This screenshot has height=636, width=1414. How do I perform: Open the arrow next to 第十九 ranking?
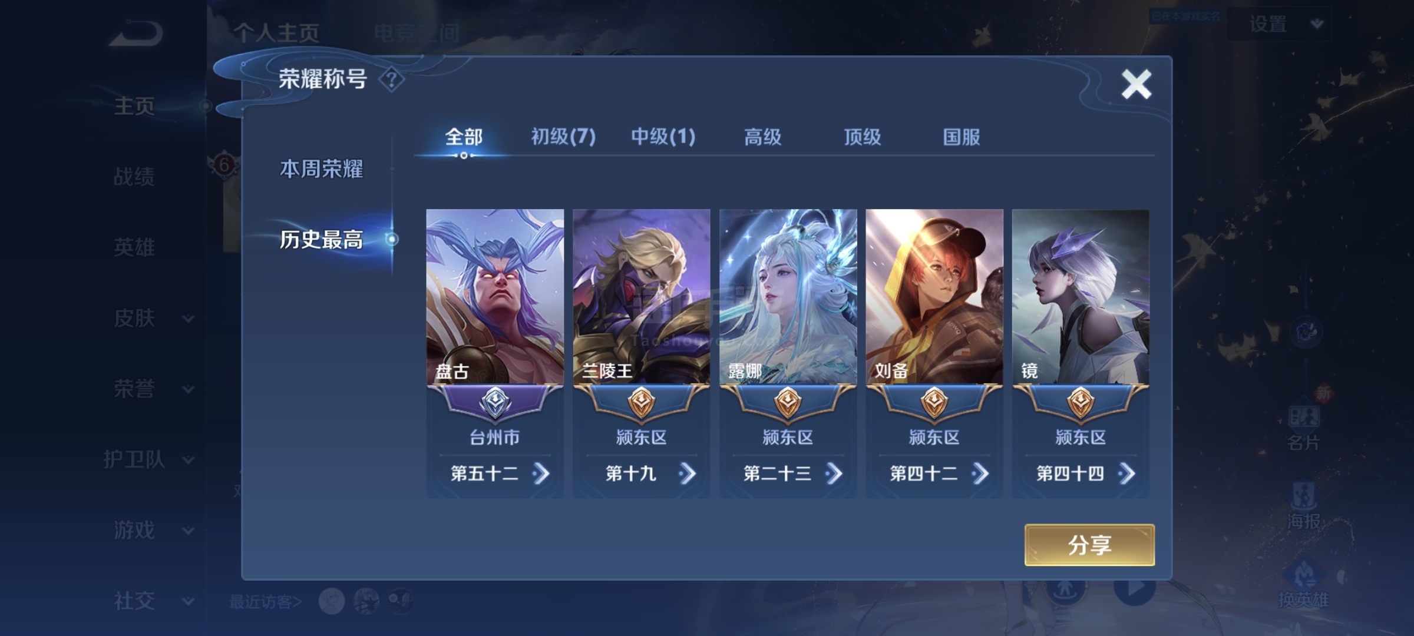(687, 473)
